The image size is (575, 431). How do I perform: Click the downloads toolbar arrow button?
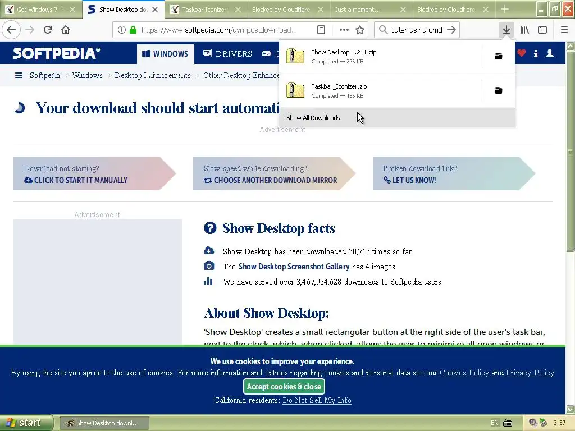coord(506,30)
